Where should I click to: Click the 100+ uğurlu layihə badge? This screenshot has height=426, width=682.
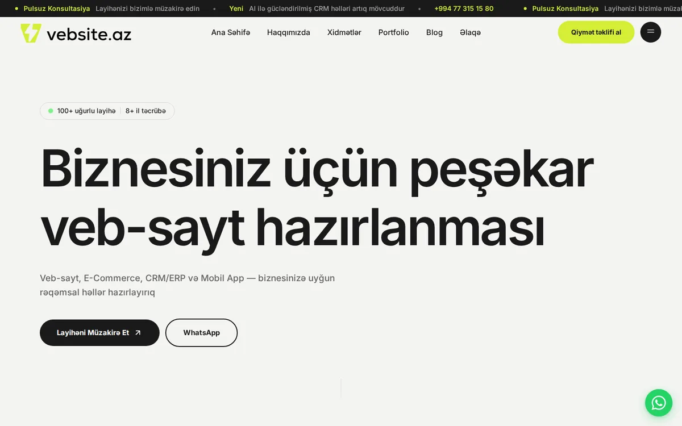point(86,111)
